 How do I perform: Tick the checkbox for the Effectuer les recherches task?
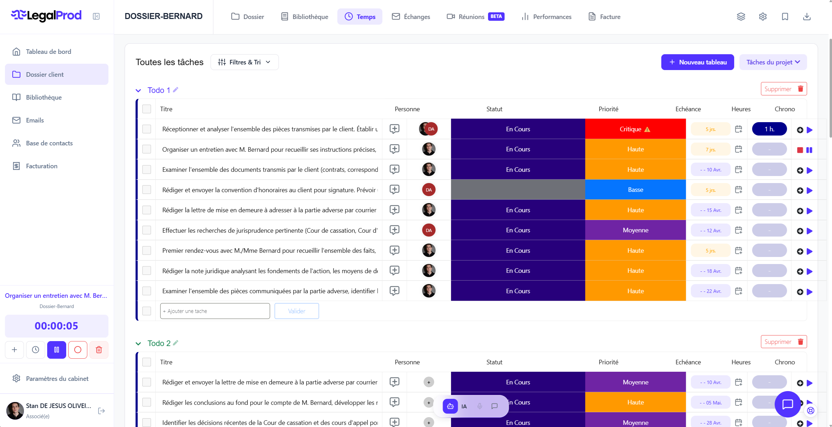[146, 230]
